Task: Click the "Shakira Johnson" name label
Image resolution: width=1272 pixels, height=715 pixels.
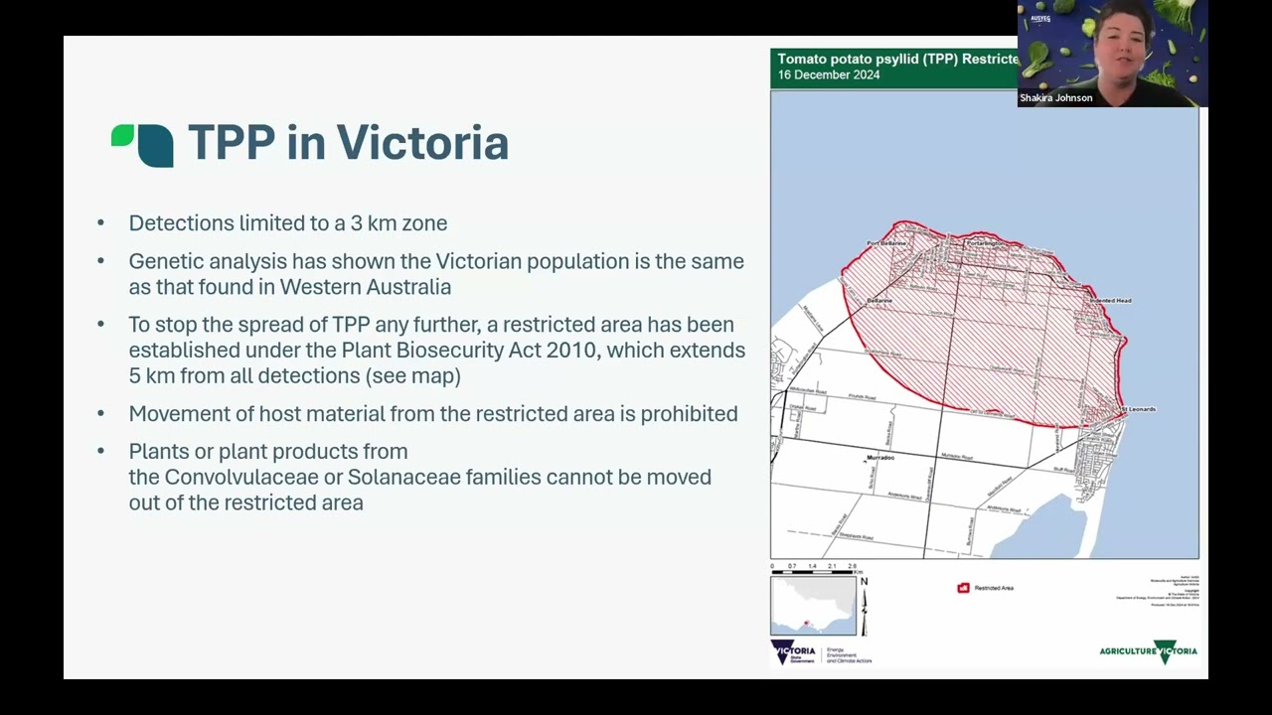Action: [1055, 98]
